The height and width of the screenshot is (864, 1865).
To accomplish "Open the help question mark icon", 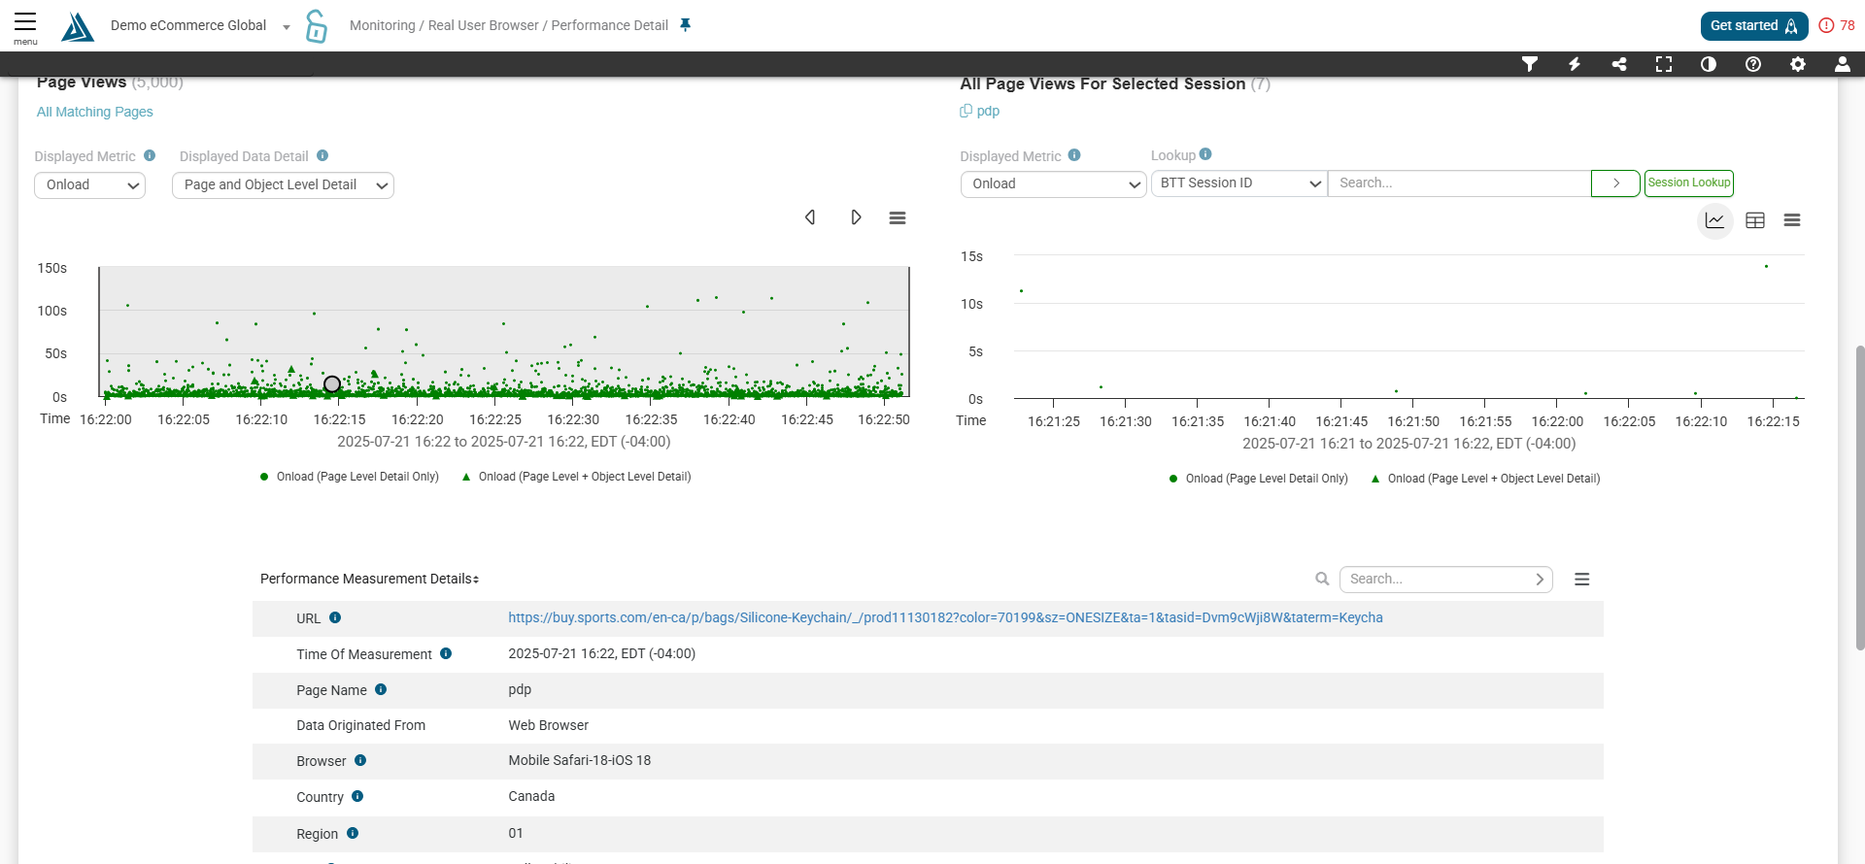I will click(x=1753, y=64).
